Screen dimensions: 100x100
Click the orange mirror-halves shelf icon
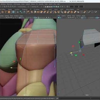[x=38, y=12]
